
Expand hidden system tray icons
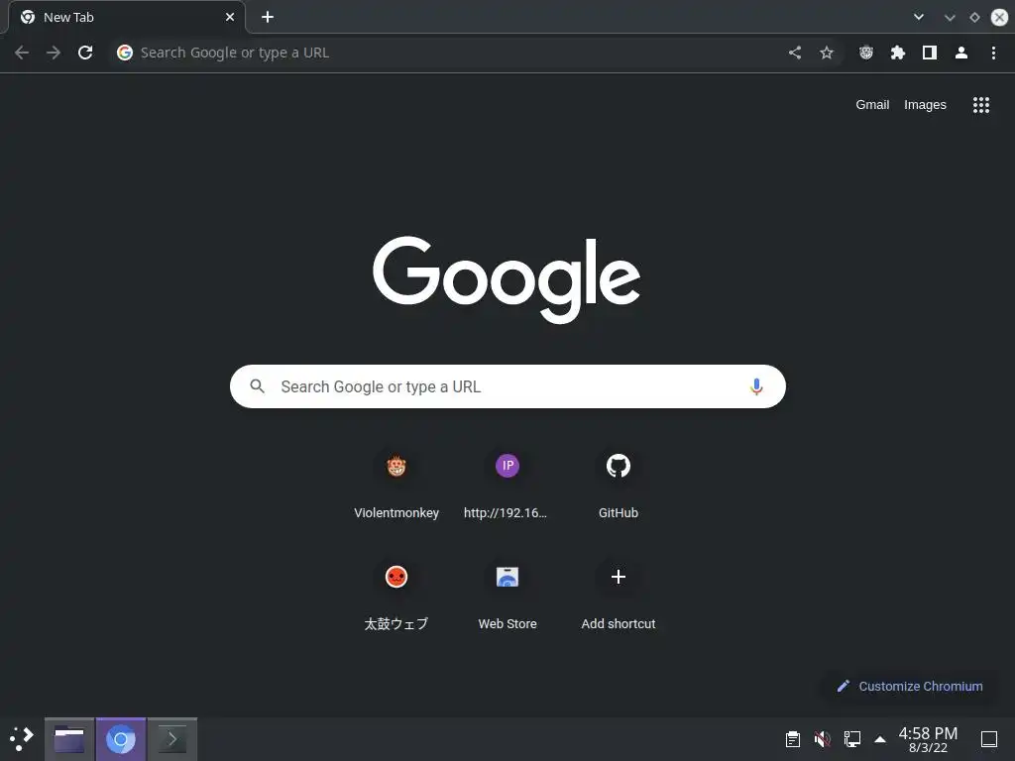880,738
